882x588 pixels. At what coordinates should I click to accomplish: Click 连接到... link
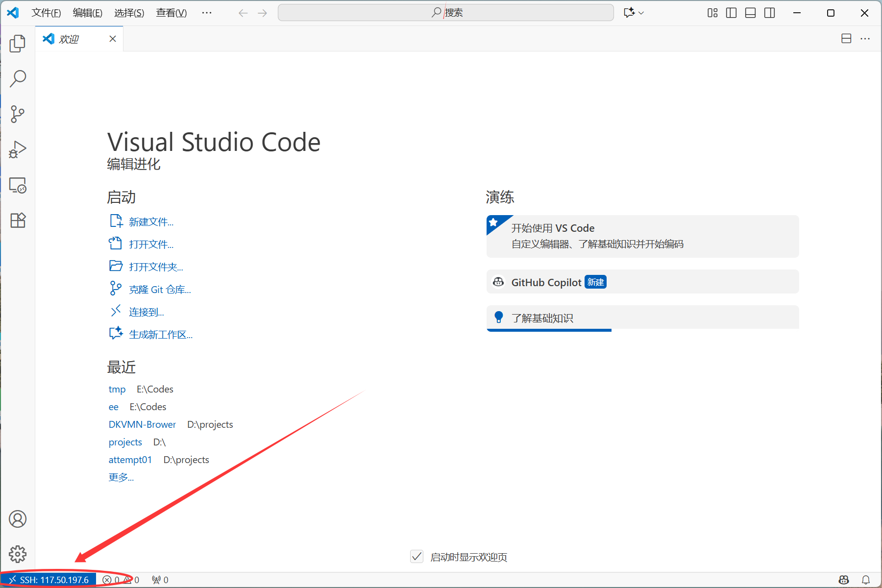point(147,312)
